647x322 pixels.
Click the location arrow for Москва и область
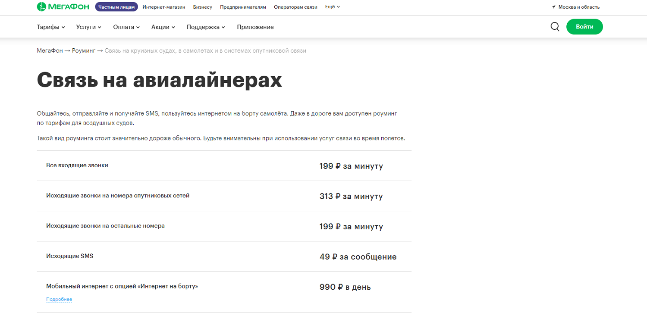coord(553,7)
